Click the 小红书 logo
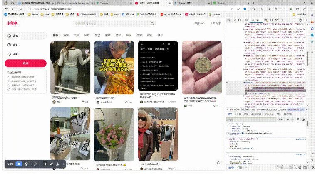The image size is (315, 174). coord(12,23)
